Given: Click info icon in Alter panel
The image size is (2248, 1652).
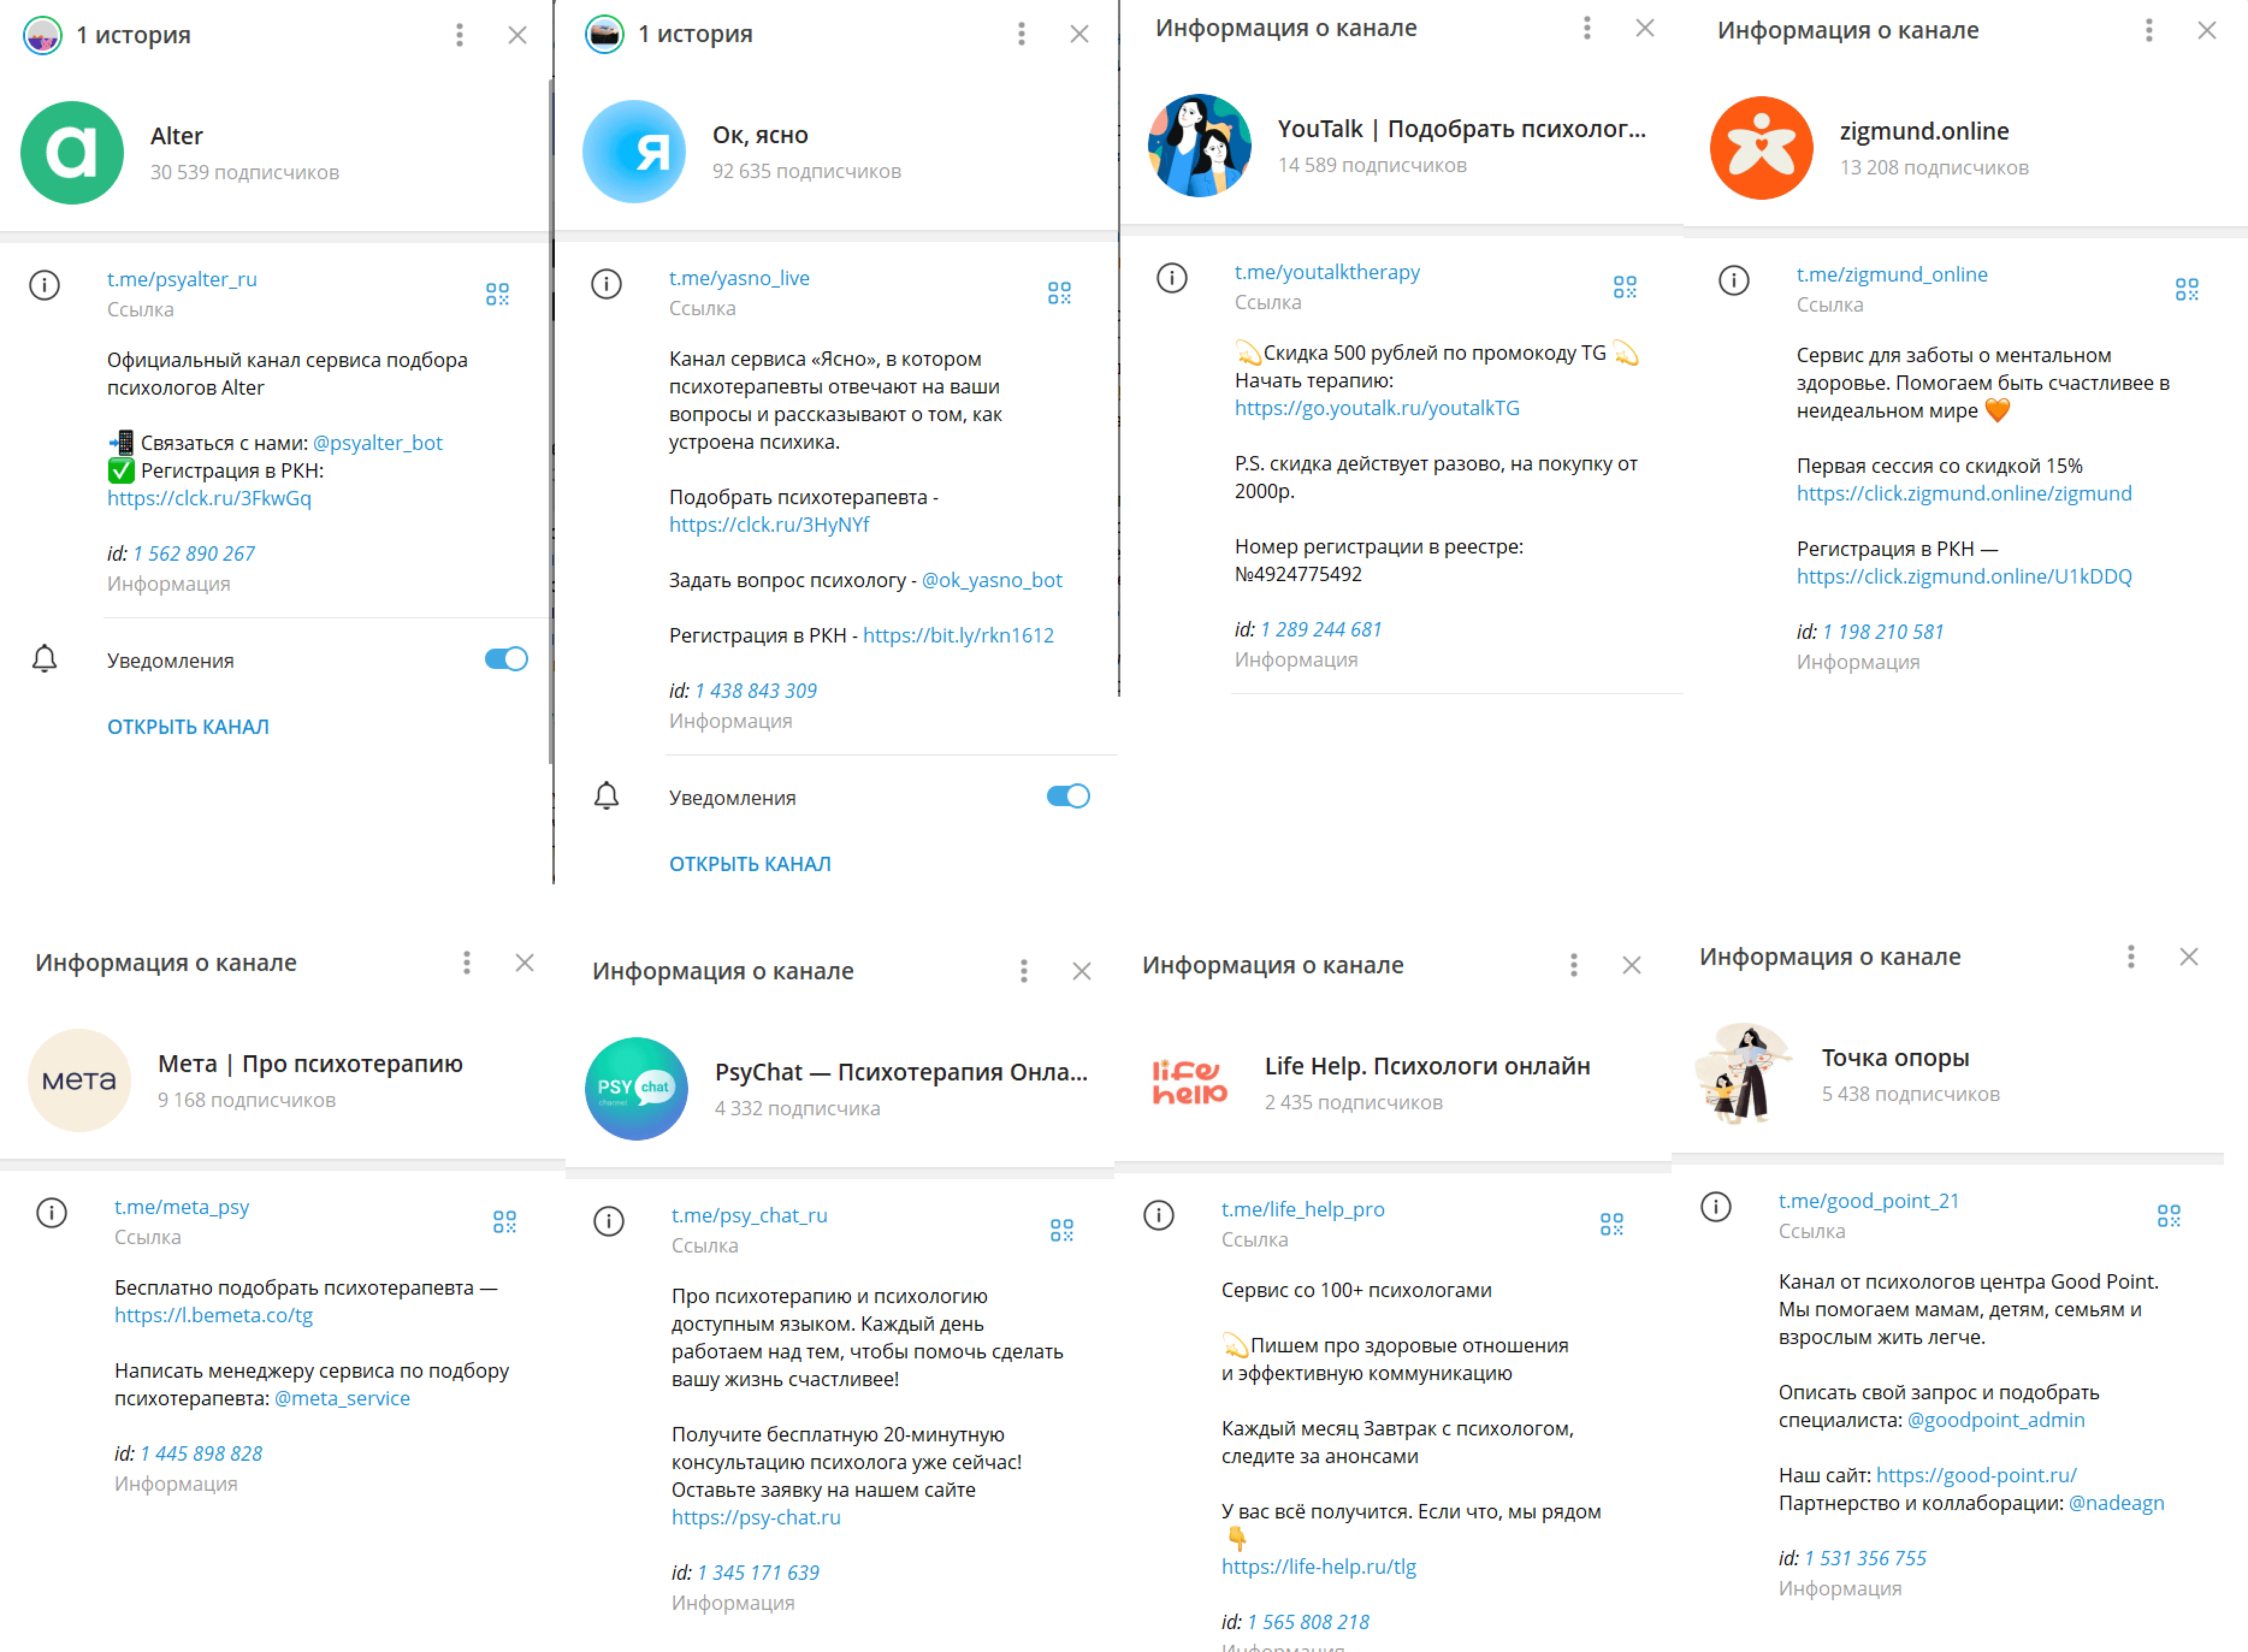Looking at the screenshot, I should pyautogui.click(x=44, y=285).
